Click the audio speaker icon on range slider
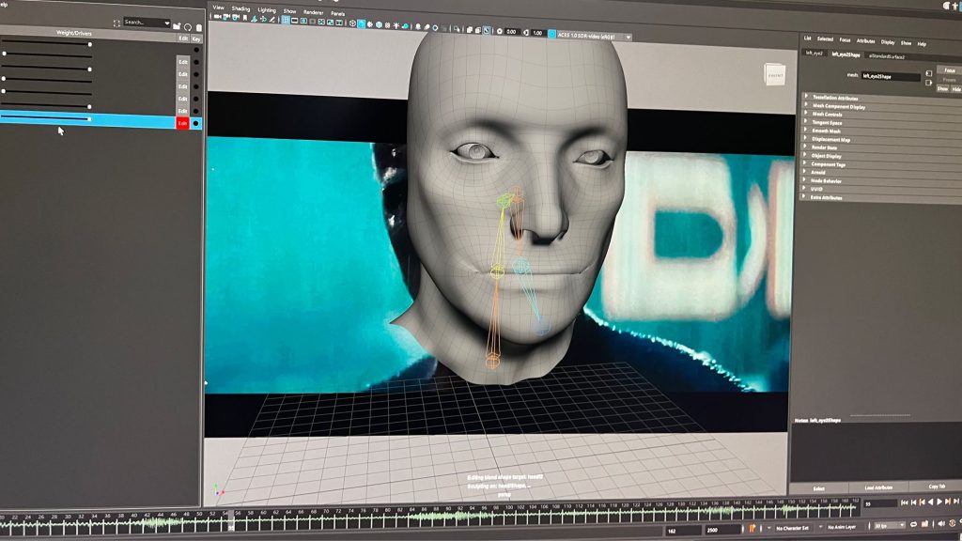The width and height of the screenshot is (962, 541). coord(941,524)
